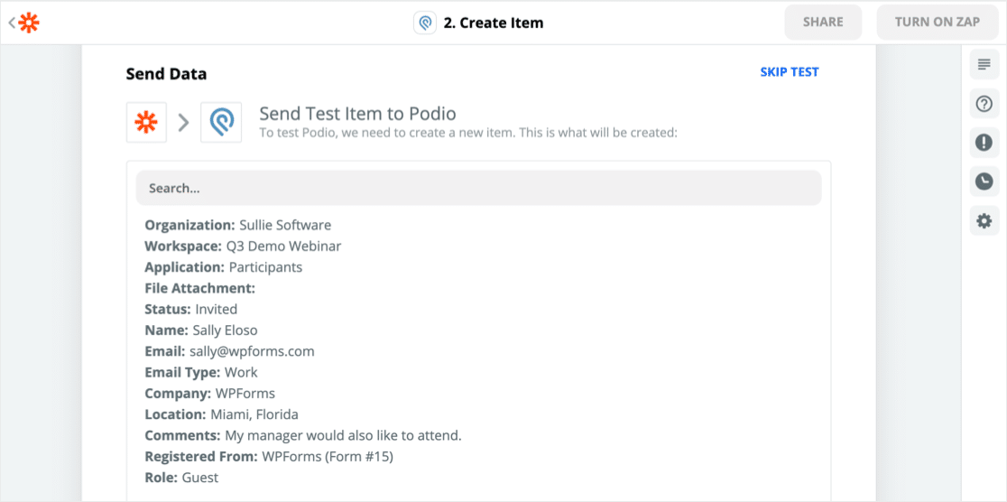This screenshot has height=502, width=1007.
Task: Click the orange Zapier icon in Send Data
Action: (x=146, y=123)
